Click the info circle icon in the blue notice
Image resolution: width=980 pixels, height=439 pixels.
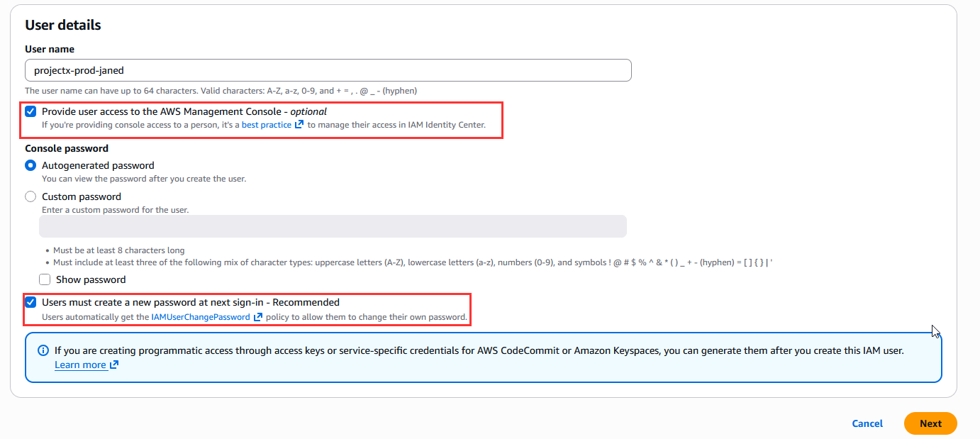pos(43,350)
